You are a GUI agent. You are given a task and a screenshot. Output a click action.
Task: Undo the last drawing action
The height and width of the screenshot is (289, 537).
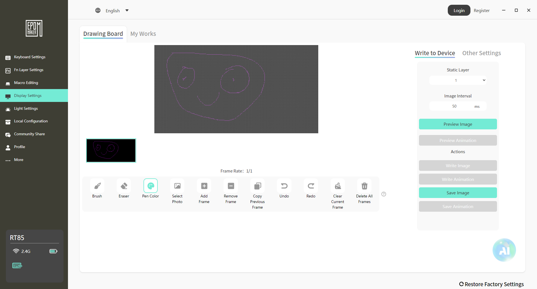pos(284,186)
